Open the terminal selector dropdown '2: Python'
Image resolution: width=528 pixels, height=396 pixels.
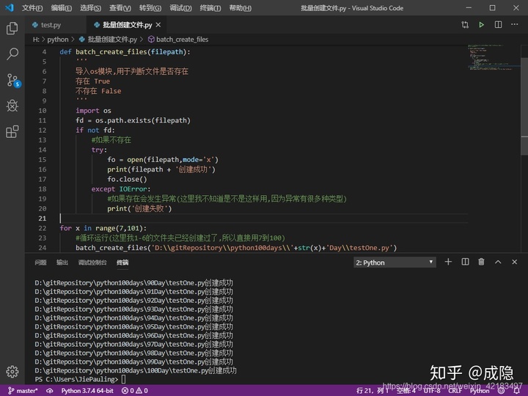395,263
